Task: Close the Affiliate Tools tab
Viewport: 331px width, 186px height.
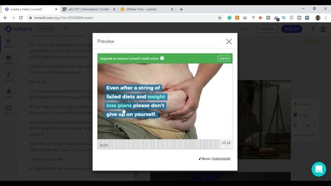Action: coord(172,9)
